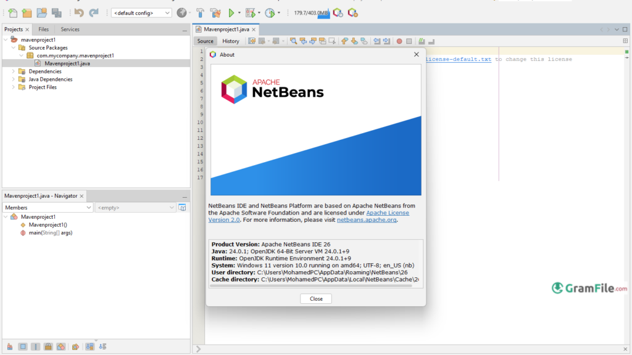
Task: Expand the Project Files node
Action: pyautogui.click(x=14, y=87)
